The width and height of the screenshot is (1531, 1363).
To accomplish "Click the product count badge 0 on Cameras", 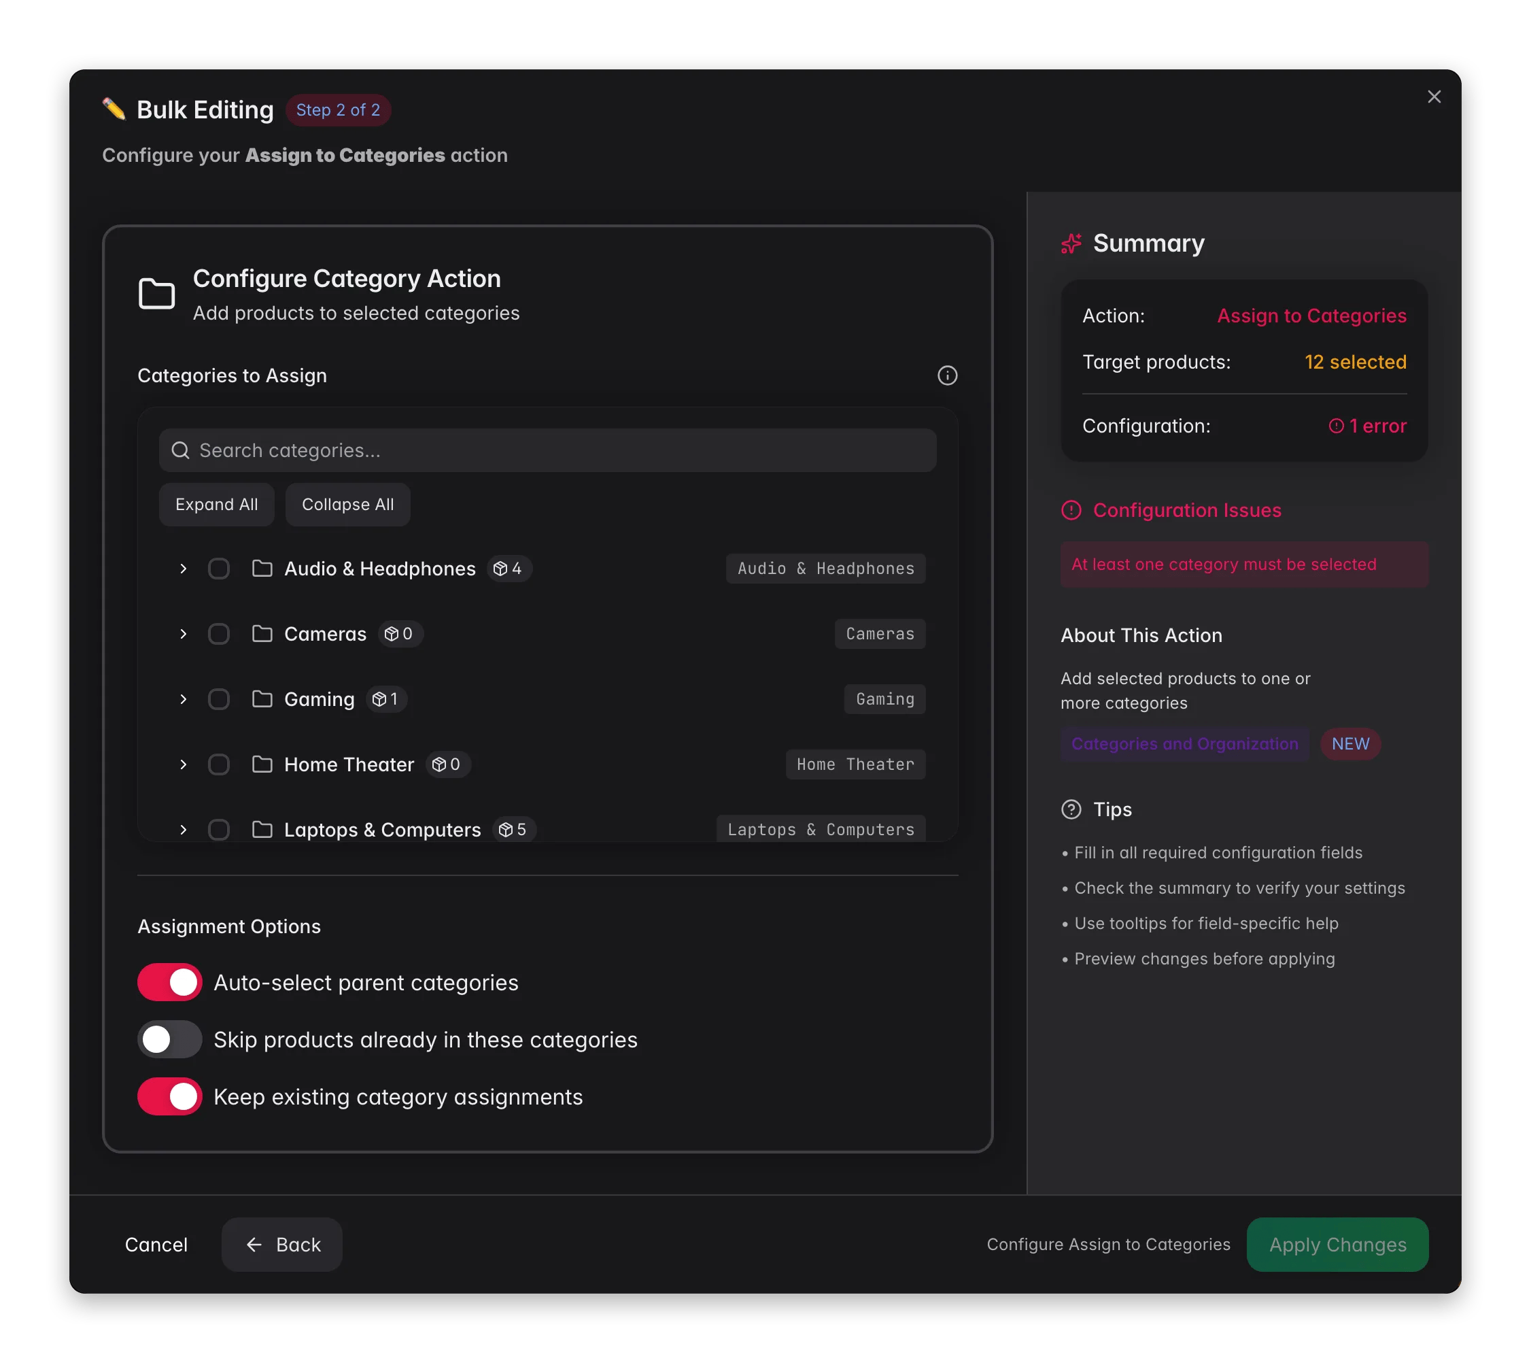I will [400, 634].
